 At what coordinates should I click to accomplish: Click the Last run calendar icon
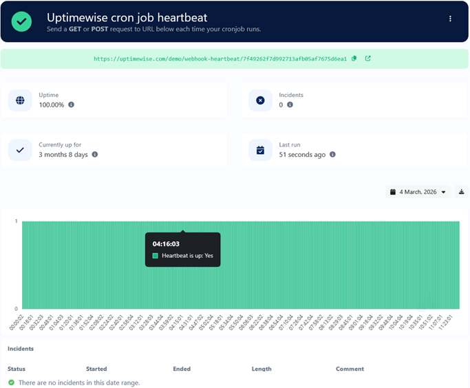[x=260, y=150]
